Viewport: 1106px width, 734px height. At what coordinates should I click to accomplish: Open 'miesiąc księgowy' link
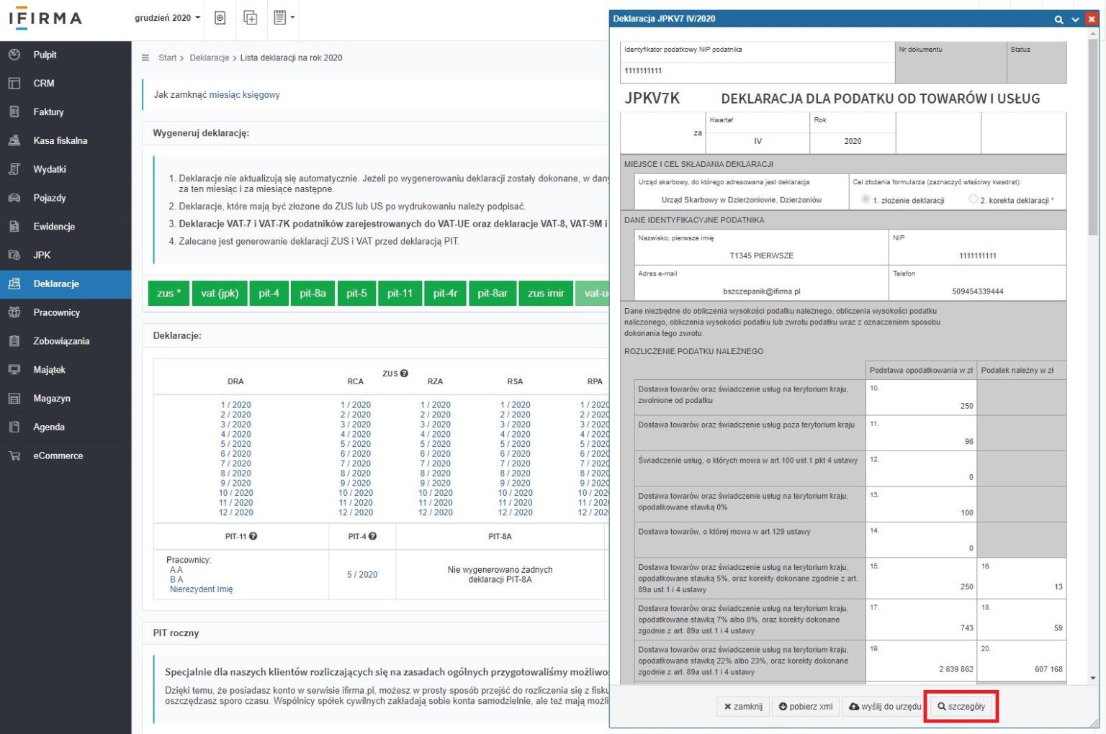pyautogui.click(x=244, y=95)
